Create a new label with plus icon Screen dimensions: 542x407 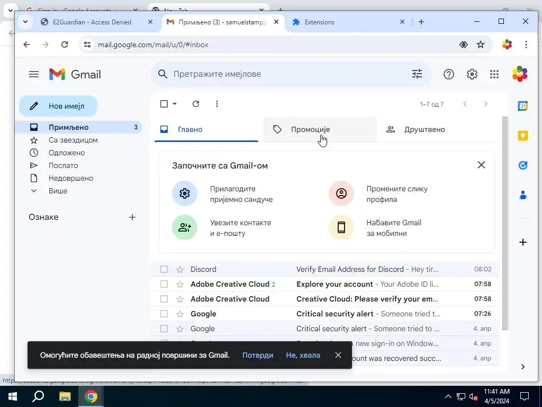[x=132, y=217]
